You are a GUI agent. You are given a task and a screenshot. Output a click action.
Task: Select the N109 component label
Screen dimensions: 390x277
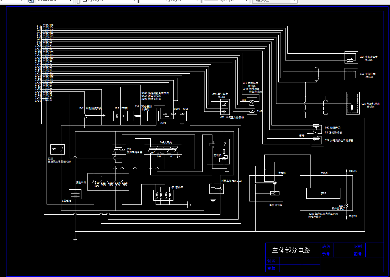click(x=185, y=109)
